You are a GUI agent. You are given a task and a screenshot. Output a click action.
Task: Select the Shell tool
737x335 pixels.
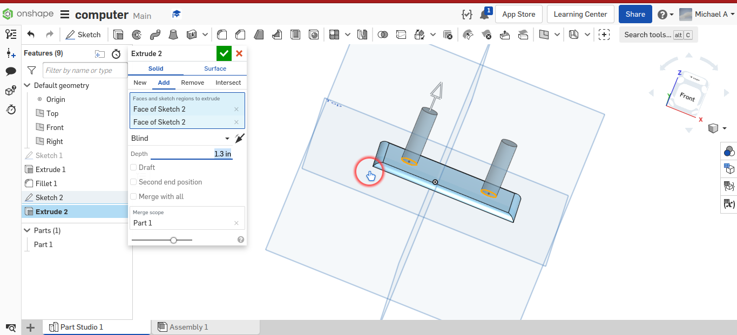click(295, 34)
